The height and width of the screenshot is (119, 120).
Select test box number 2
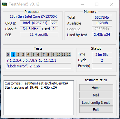coord(18,55)
